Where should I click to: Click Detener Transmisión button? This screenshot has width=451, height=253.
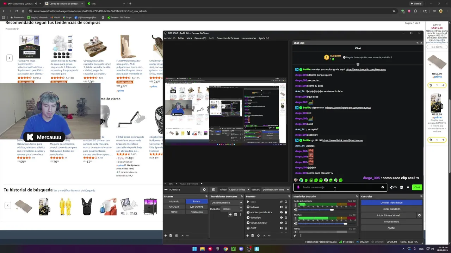391,202
